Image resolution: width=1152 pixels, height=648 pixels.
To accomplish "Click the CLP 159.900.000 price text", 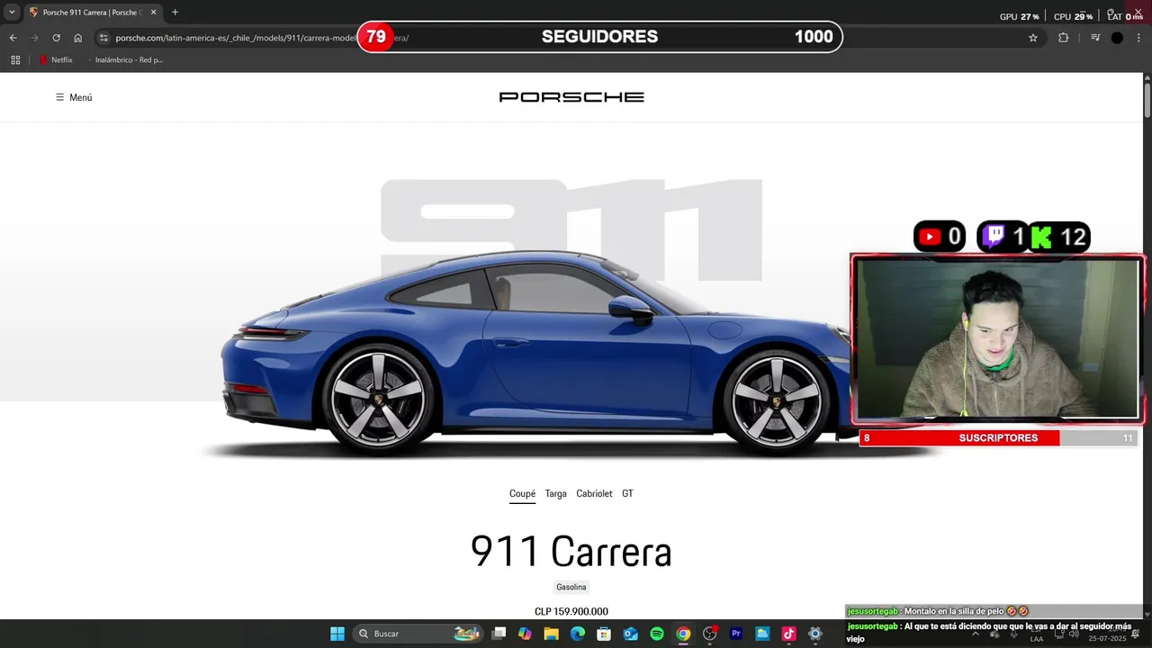I will coord(571,612).
